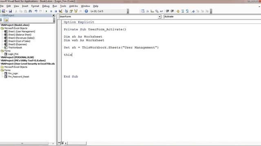Open the Run menu
The width and height of the screenshot is (261, 146).
click(55, 6)
